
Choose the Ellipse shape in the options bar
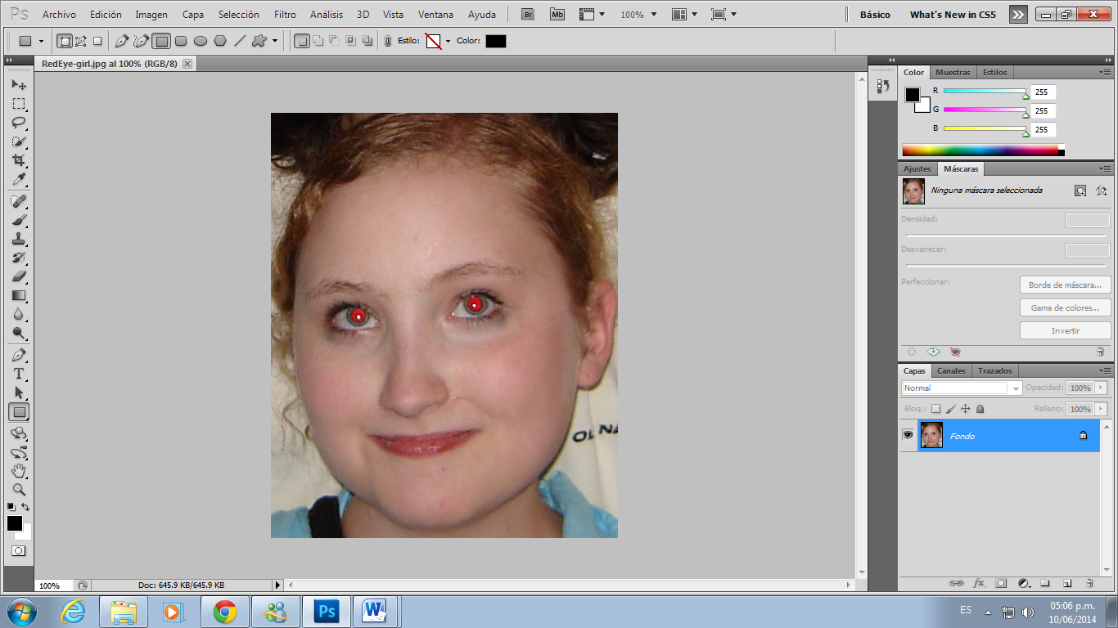(201, 41)
